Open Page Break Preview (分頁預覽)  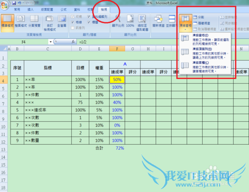click(x=34, y=21)
